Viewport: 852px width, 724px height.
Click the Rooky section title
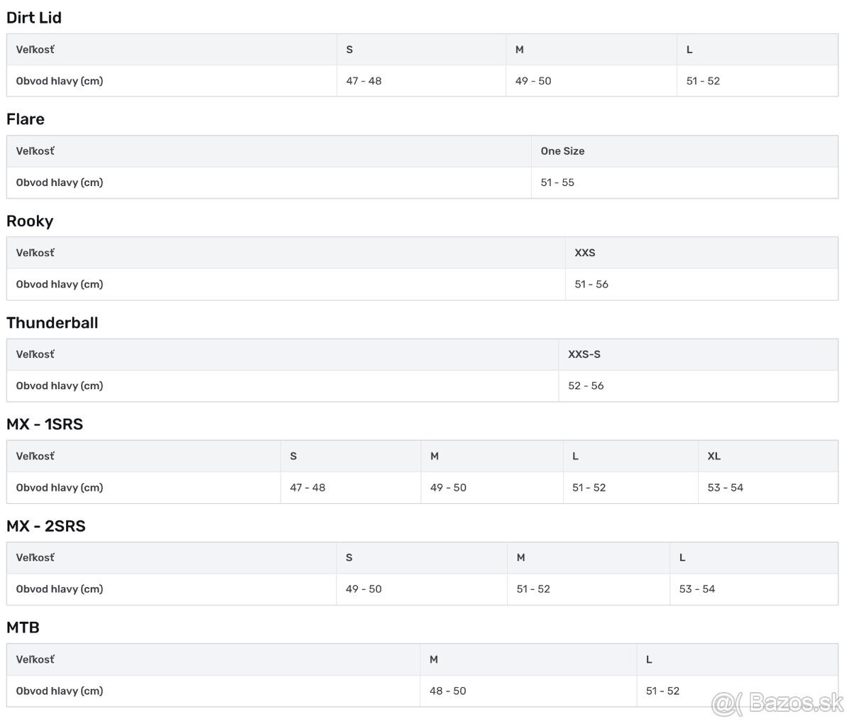[30, 221]
